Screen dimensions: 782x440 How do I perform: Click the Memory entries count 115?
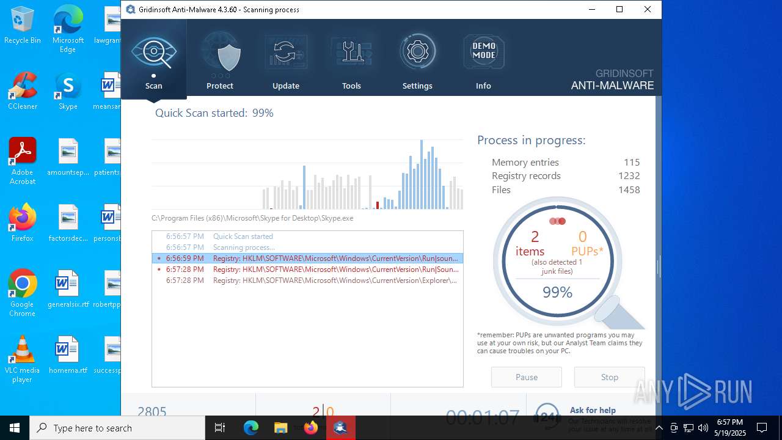(632, 163)
